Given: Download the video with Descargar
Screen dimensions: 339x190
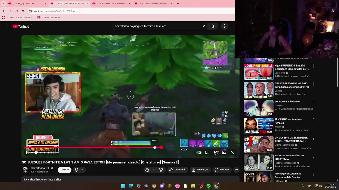Looking at the screenshot, I should coord(200,170).
